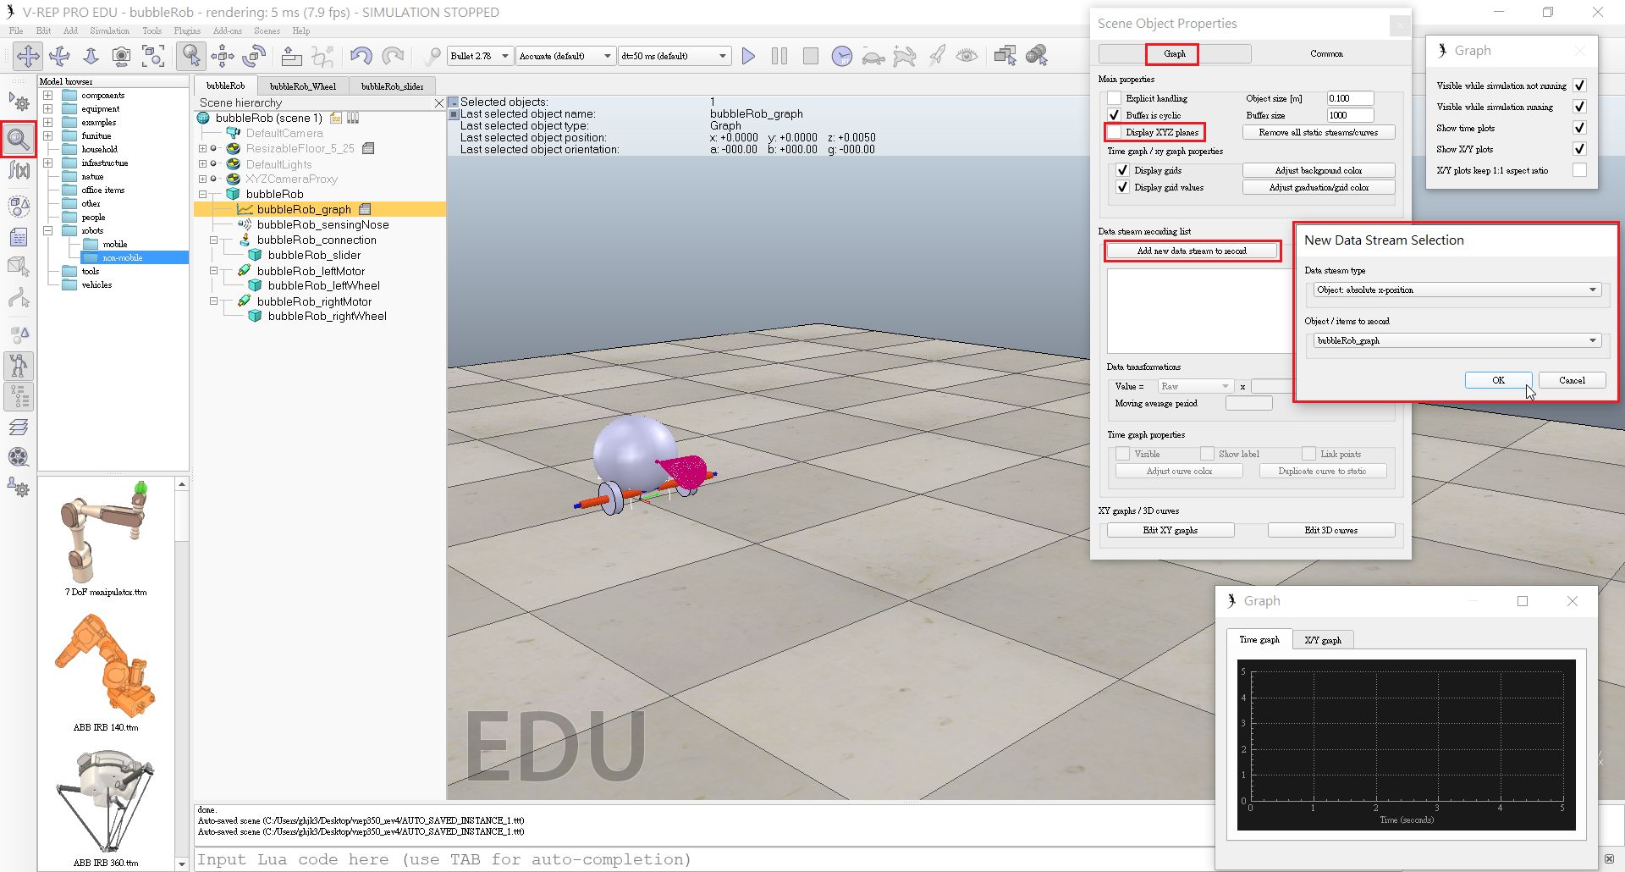Open dt=50 ms time step dropdown
1625x872 pixels.
point(674,56)
